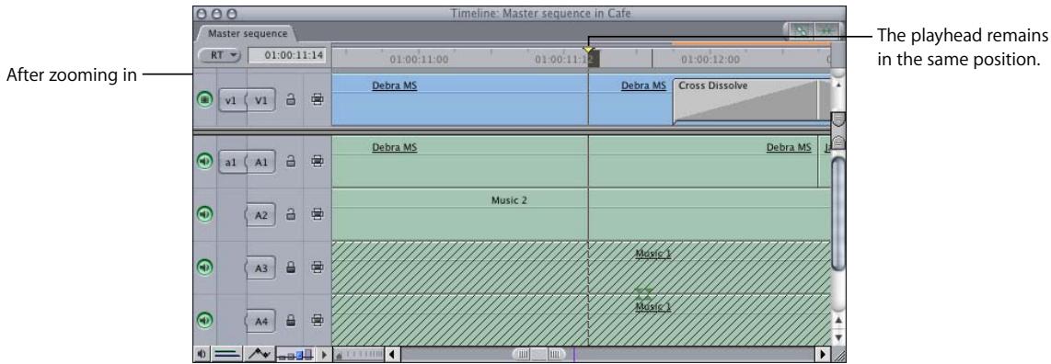The width and height of the screenshot is (1051, 364).
Task: Click the Zoom control slider
Action: [359, 353]
